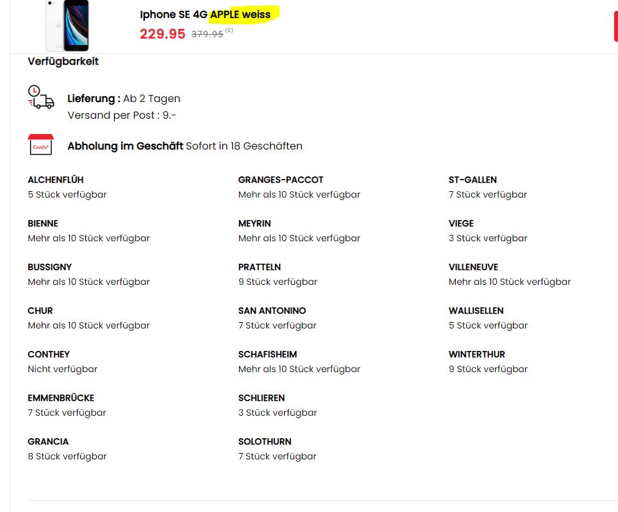Viewport: 618px width, 512px height.
Task: Click the crossed-out 379.95 original price
Action: 207,34
